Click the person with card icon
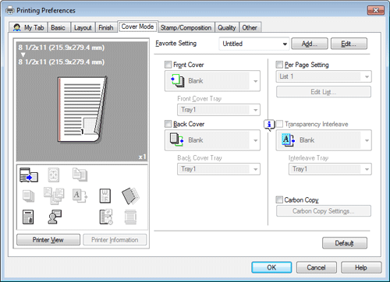Image resolution: width=390 pixels, height=282 pixels. click(x=55, y=217)
